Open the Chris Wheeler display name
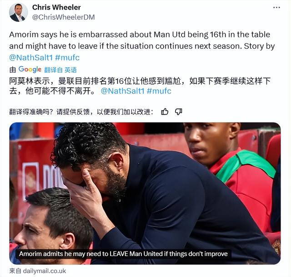The image size is (291, 277). coord(56,7)
